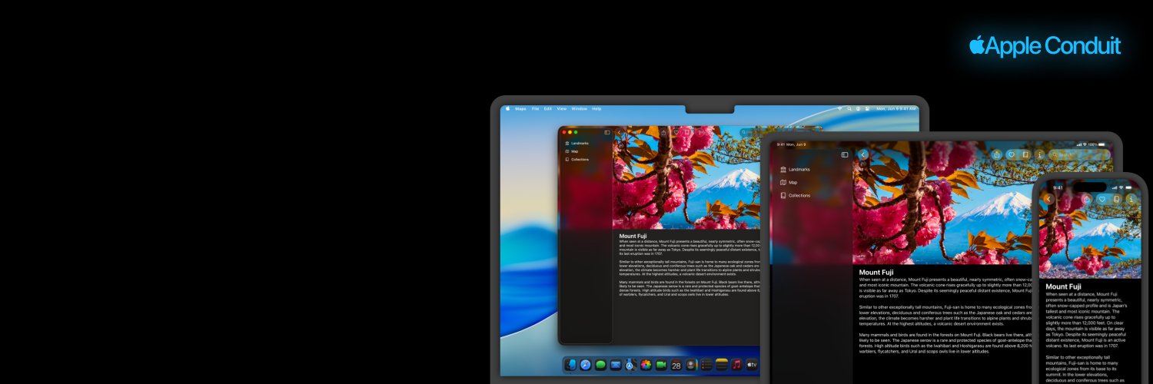Open the Window menu on the Mac
This screenshot has width=1153, height=384.
click(x=579, y=109)
